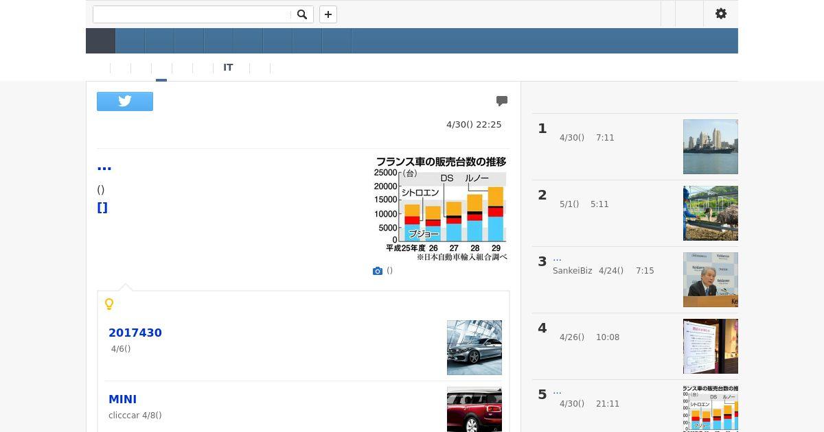Open the blue '...' article headline link
Screen dimensions: 824x432
104,167
